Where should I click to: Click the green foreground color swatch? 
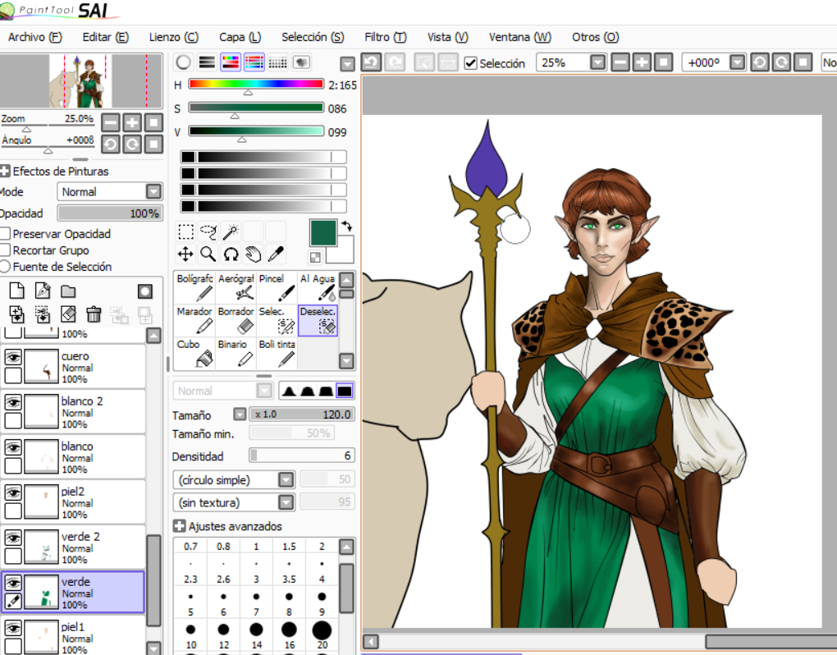(323, 232)
